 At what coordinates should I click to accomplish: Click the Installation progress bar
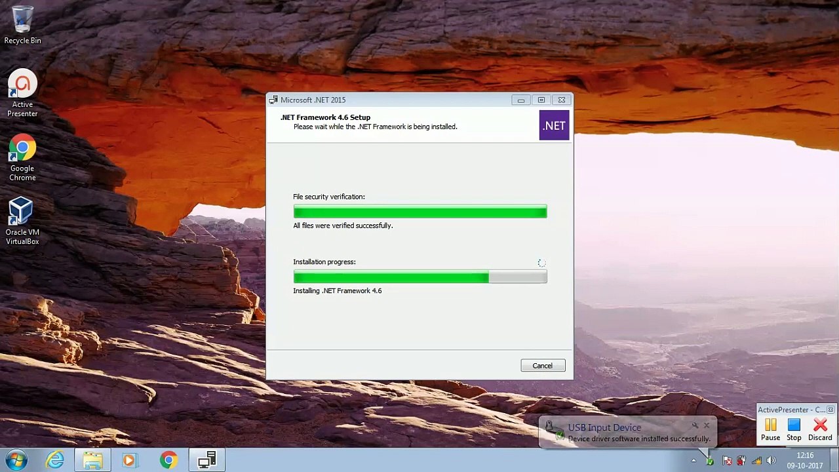[x=420, y=277]
